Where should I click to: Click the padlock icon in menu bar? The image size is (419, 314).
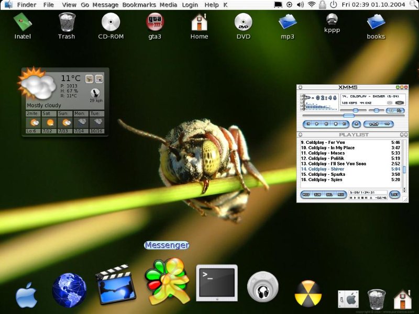(x=323, y=5)
